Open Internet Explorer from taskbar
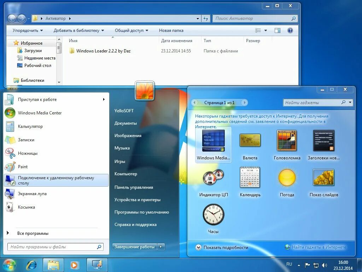 point(31,265)
